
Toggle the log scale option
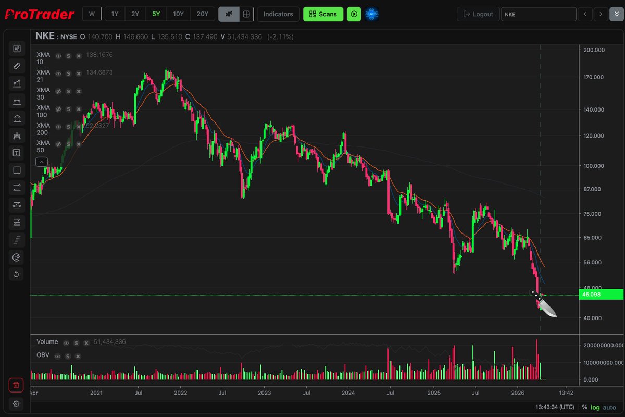pos(594,407)
